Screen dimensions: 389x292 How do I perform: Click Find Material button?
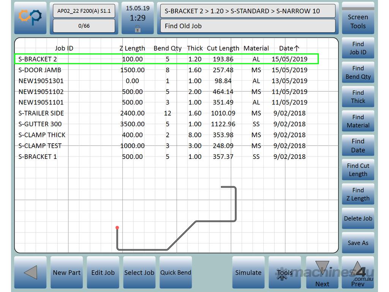(358, 121)
